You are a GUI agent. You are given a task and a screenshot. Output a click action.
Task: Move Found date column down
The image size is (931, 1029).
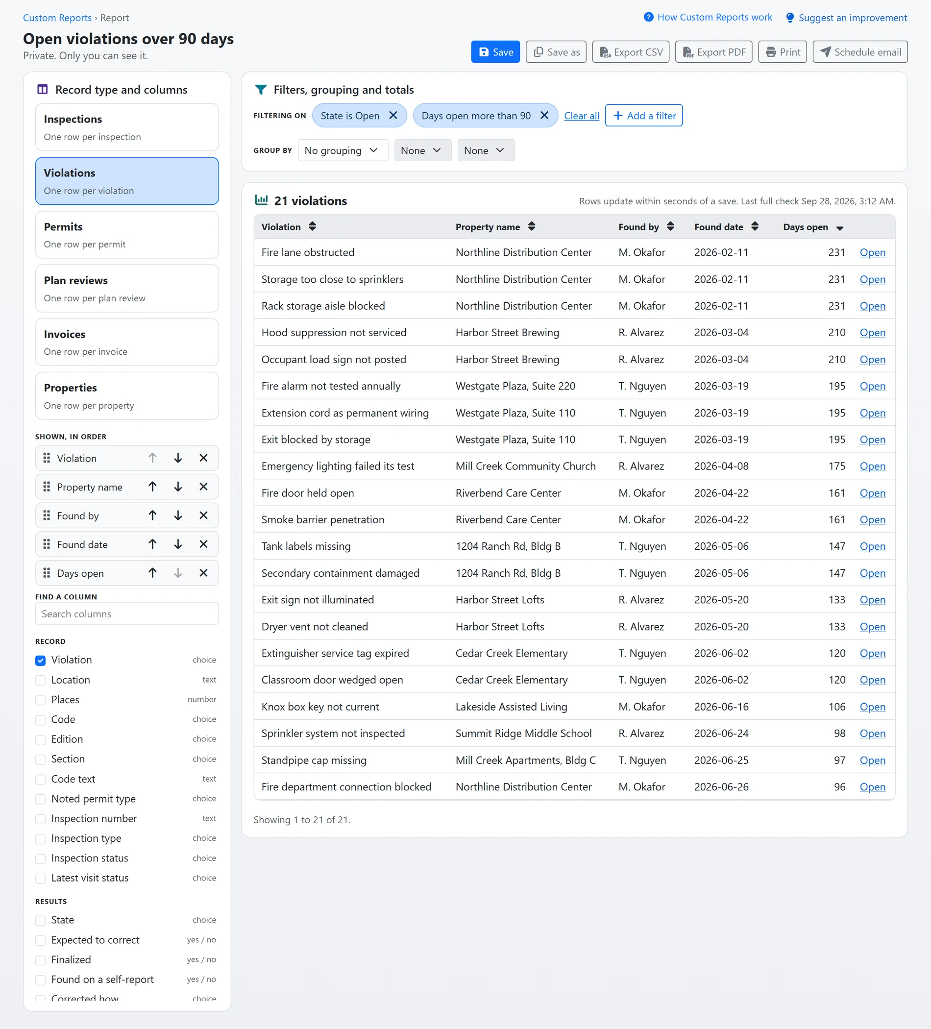177,544
